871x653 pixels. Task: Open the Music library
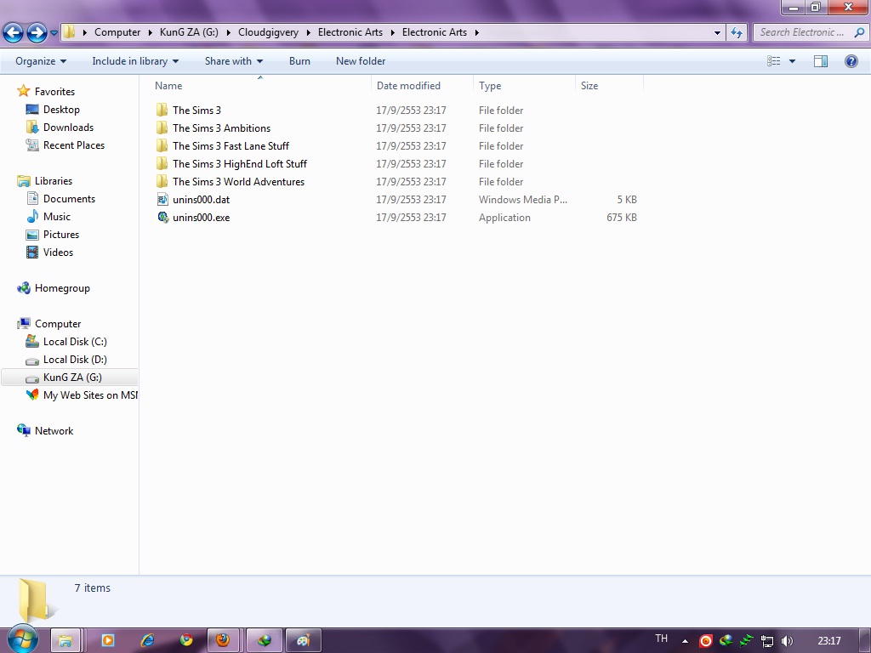pyautogui.click(x=57, y=216)
